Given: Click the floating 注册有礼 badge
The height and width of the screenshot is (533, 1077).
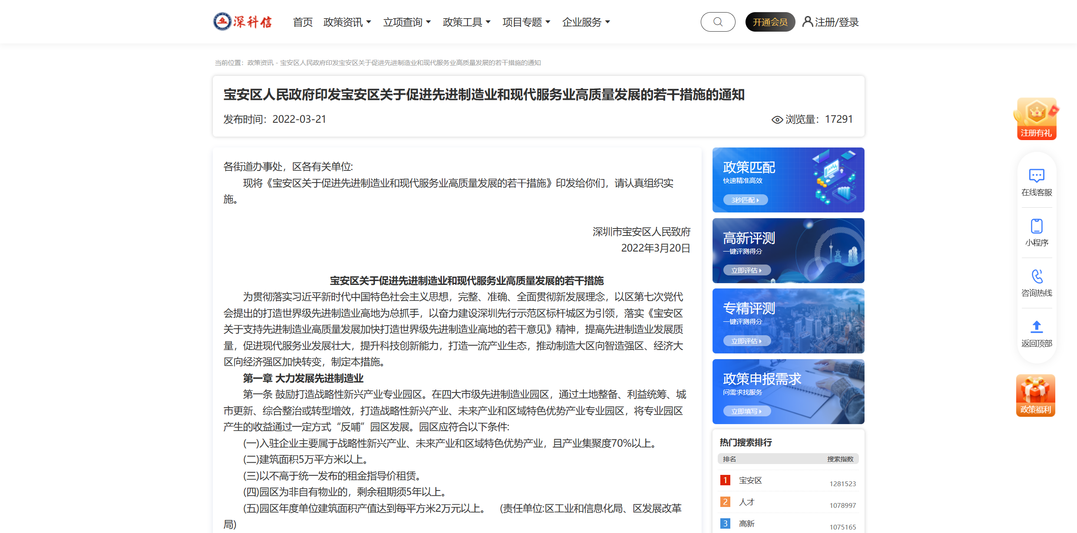Looking at the screenshot, I should pos(1037,119).
